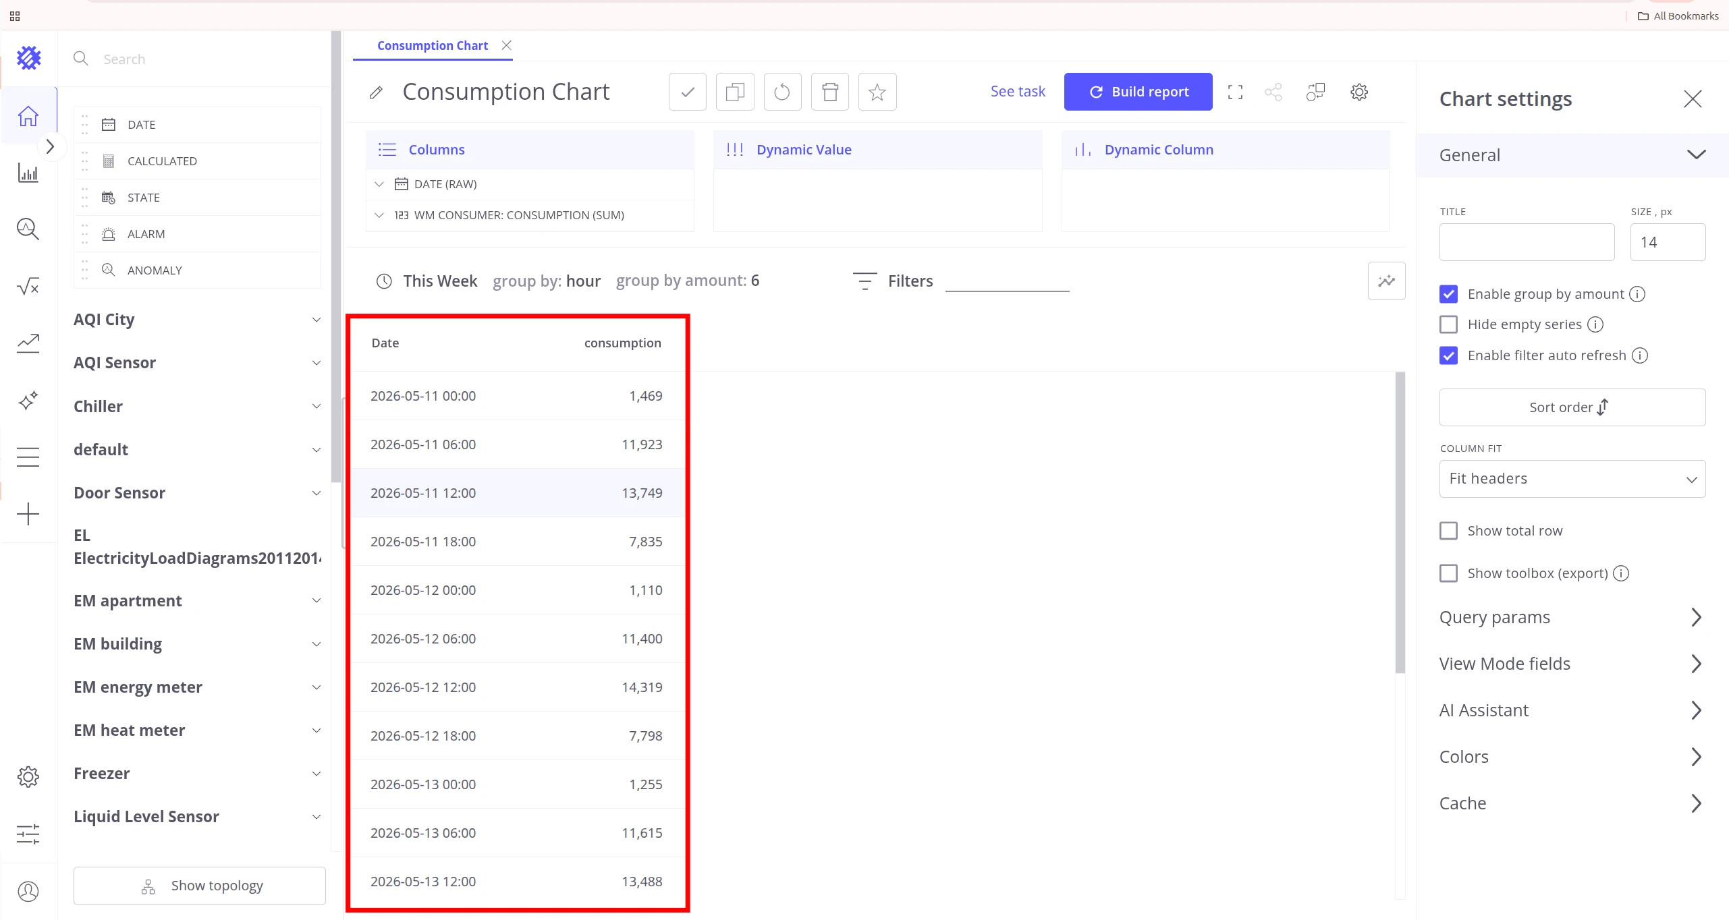This screenshot has height=920, width=1729.
Task: Check the Hide empty series box
Action: coord(1448,324)
